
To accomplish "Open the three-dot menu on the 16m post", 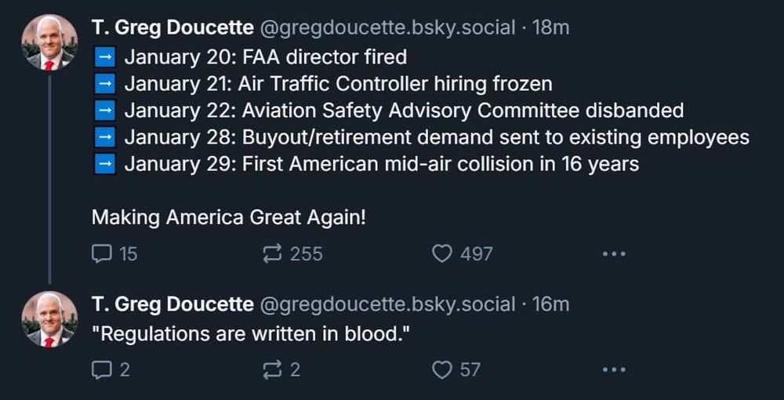I will 613,369.
